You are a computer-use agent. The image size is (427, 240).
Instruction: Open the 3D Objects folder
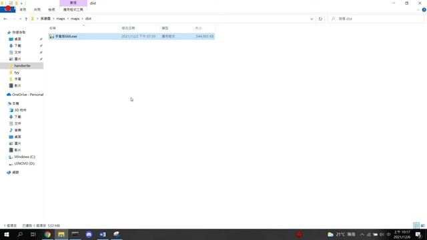[18, 110]
